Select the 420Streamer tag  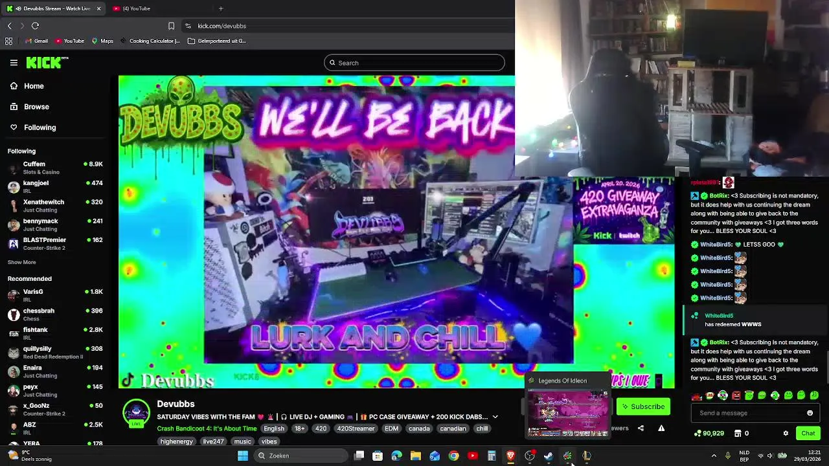coord(356,428)
